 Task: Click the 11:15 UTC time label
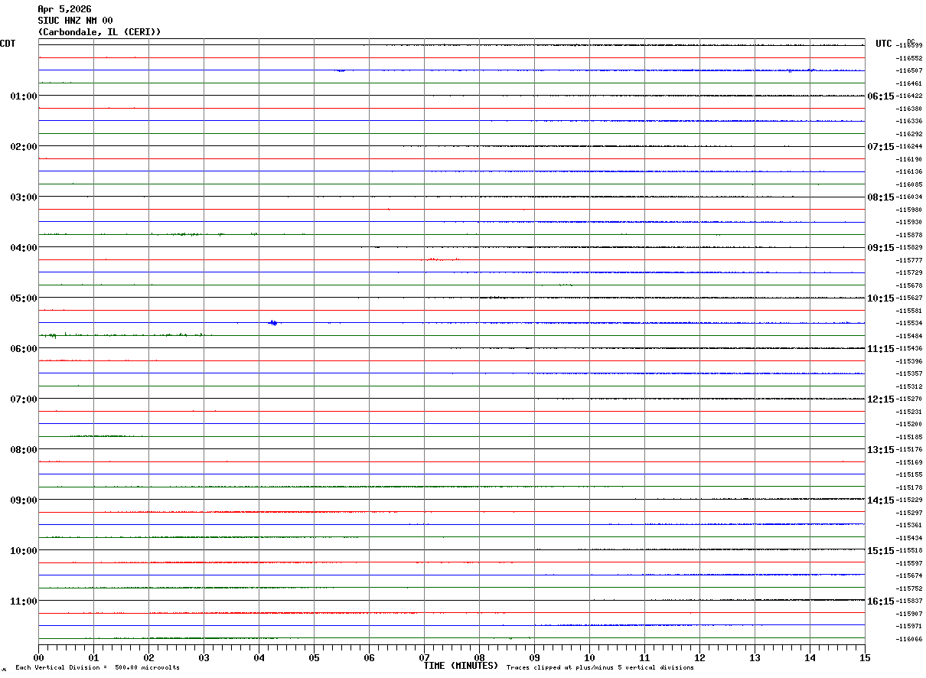880,349
